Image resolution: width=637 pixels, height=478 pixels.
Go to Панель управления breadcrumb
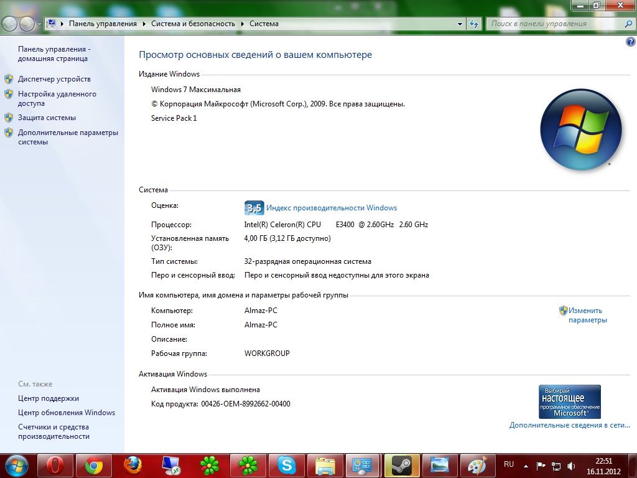point(103,24)
